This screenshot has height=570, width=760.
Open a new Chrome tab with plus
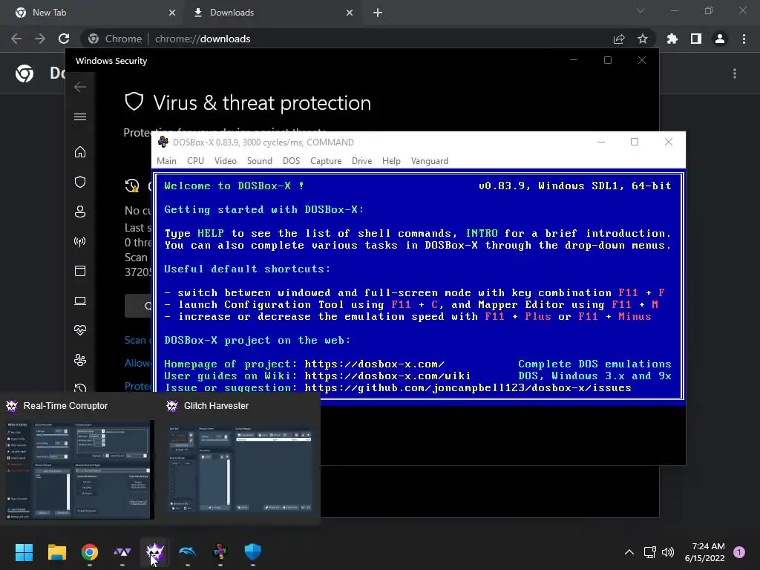[378, 13]
